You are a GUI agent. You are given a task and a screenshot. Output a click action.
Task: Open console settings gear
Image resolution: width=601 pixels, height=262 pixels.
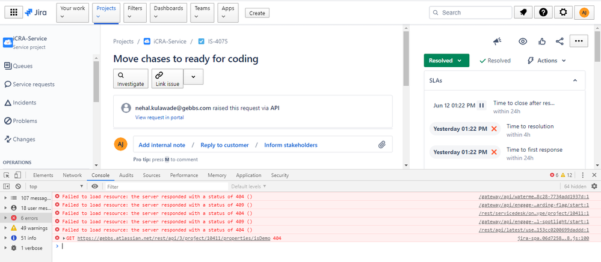coord(594,186)
